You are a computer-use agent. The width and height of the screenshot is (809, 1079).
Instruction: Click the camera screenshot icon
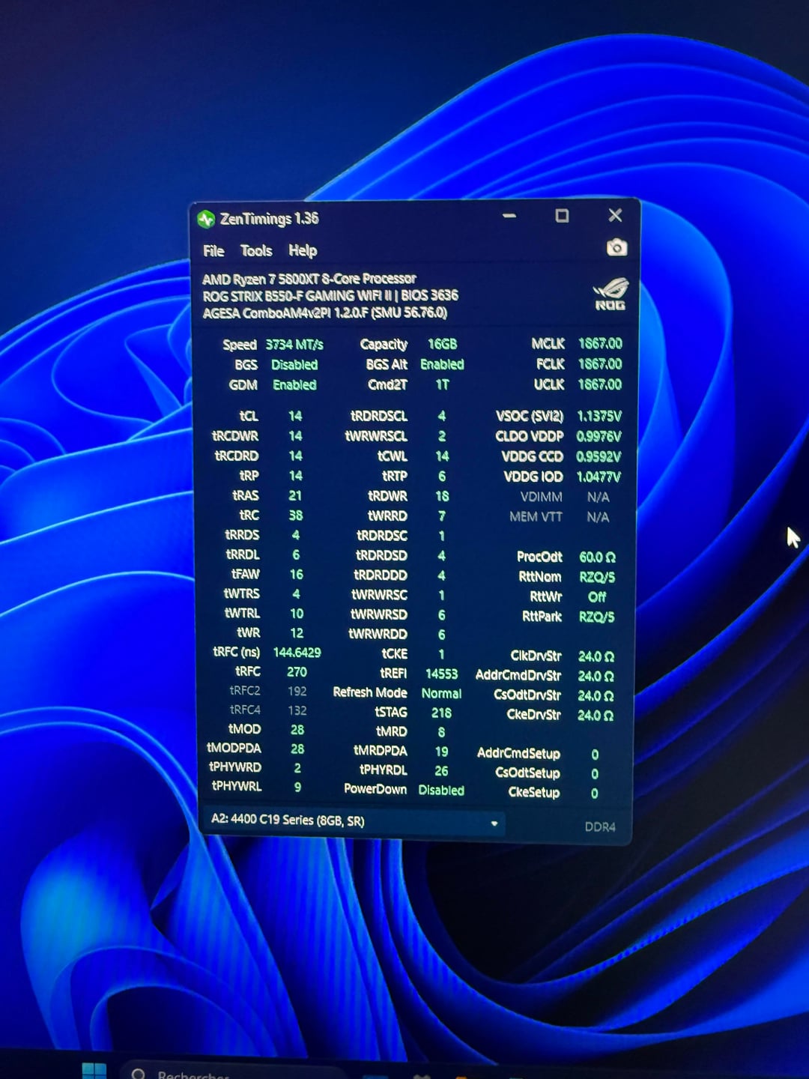point(616,247)
